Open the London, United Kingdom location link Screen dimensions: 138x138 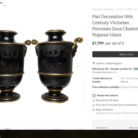coord(109,64)
